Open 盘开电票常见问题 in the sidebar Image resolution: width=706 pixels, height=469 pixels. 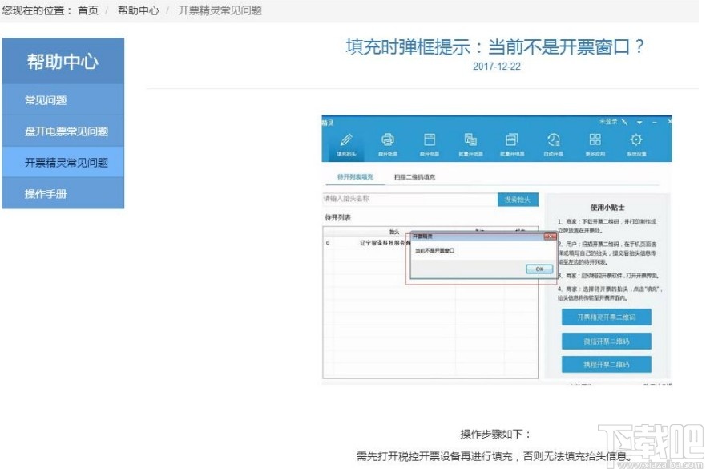[63, 131]
